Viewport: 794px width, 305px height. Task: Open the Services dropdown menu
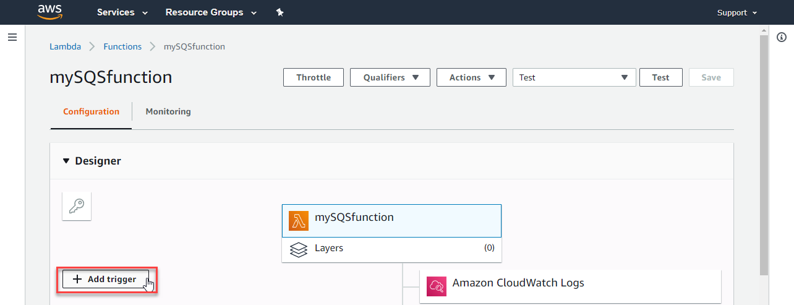(122, 12)
